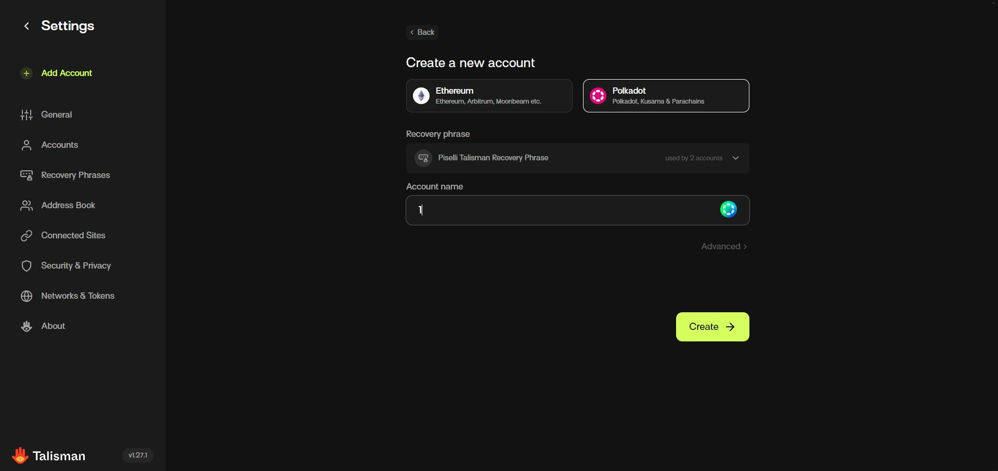
Task: Click the Back button
Action: [x=422, y=32]
